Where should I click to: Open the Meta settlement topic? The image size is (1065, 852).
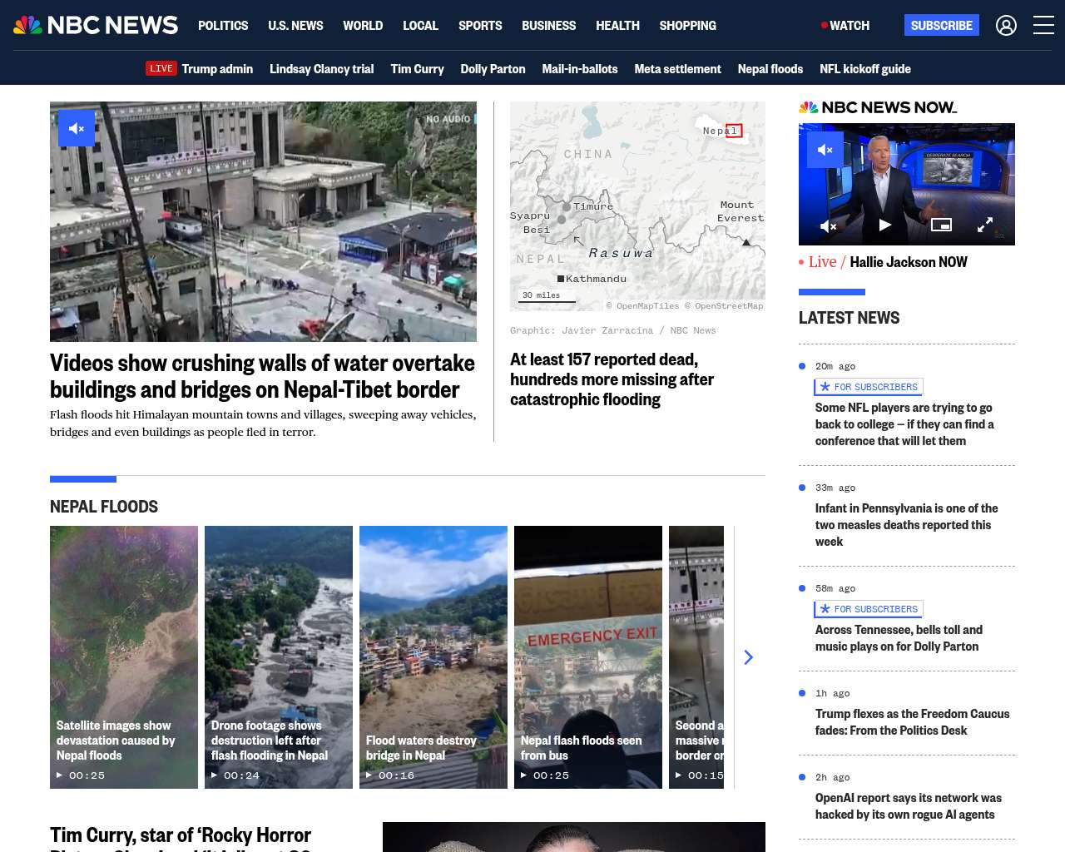tap(677, 69)
